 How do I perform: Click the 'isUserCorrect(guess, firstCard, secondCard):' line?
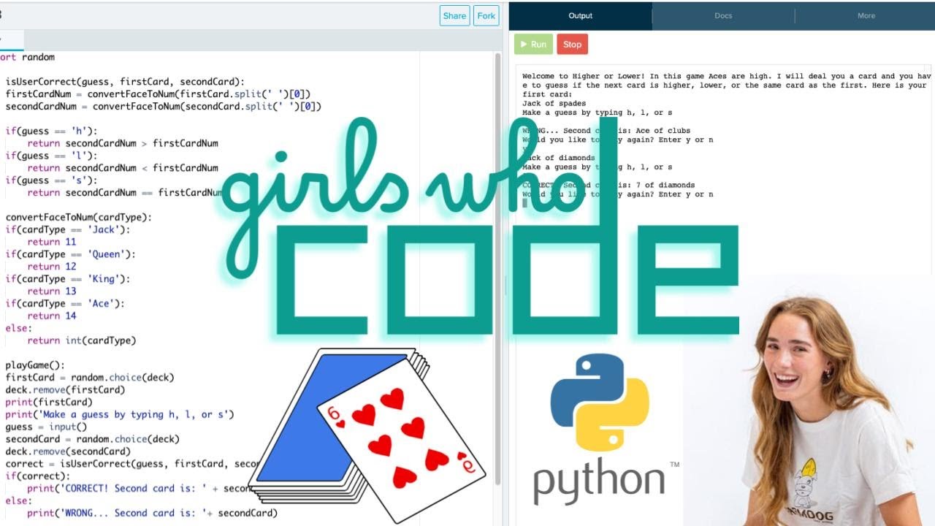click(x=125, y=82)
